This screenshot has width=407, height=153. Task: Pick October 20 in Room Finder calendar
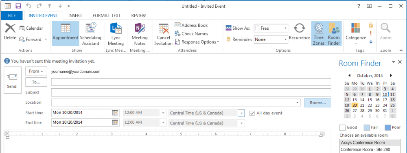(354, 105)
